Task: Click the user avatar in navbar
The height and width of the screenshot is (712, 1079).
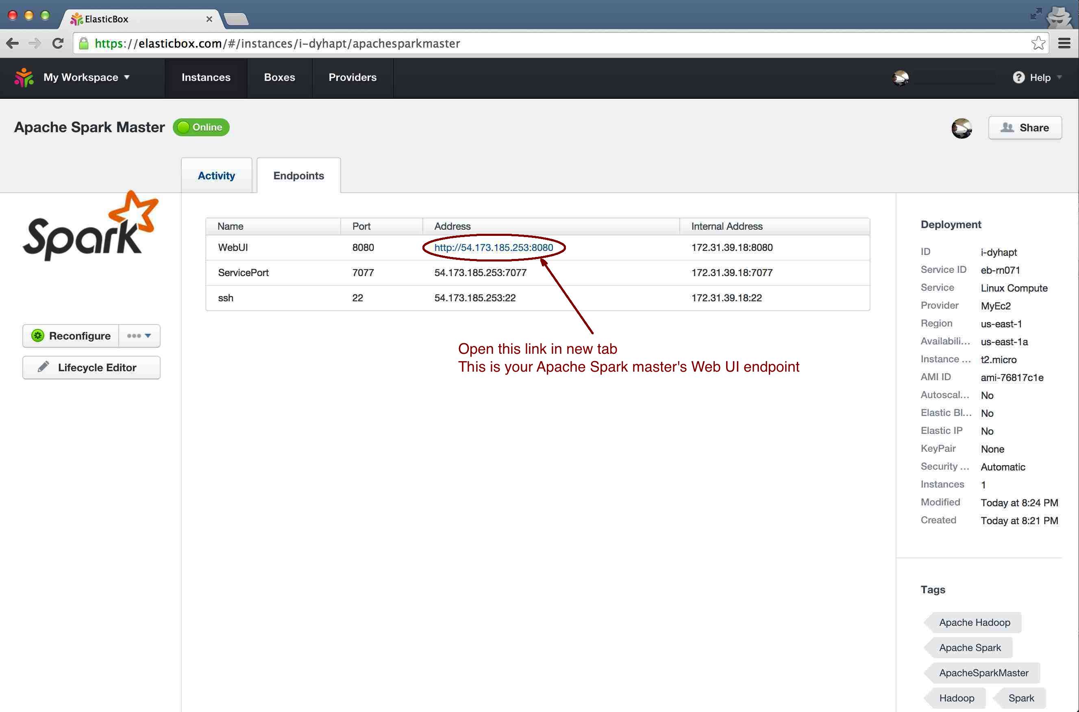Action: 900,78
